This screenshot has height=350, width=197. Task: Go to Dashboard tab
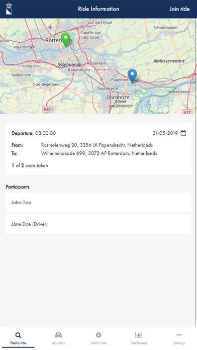click(x=139, y=338)
